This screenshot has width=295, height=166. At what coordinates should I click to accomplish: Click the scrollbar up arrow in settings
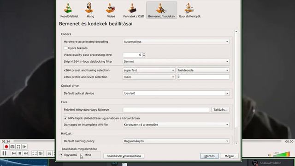pyautogui.click(x=236, y=32)
